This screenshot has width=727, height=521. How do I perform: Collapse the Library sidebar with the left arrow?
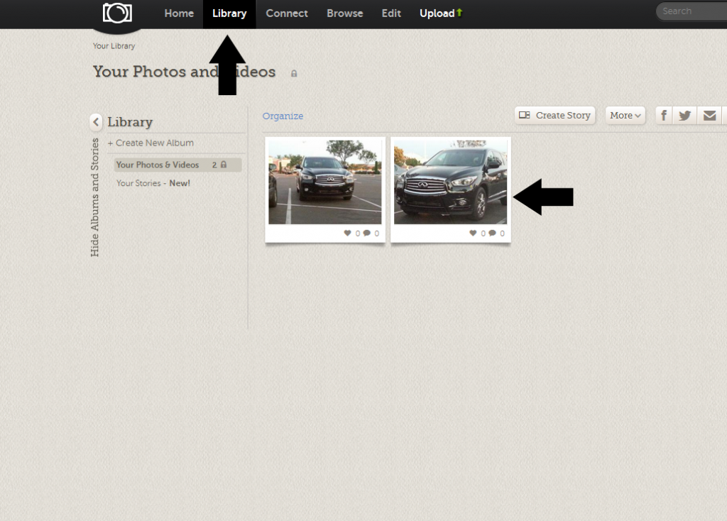point(96,122)
